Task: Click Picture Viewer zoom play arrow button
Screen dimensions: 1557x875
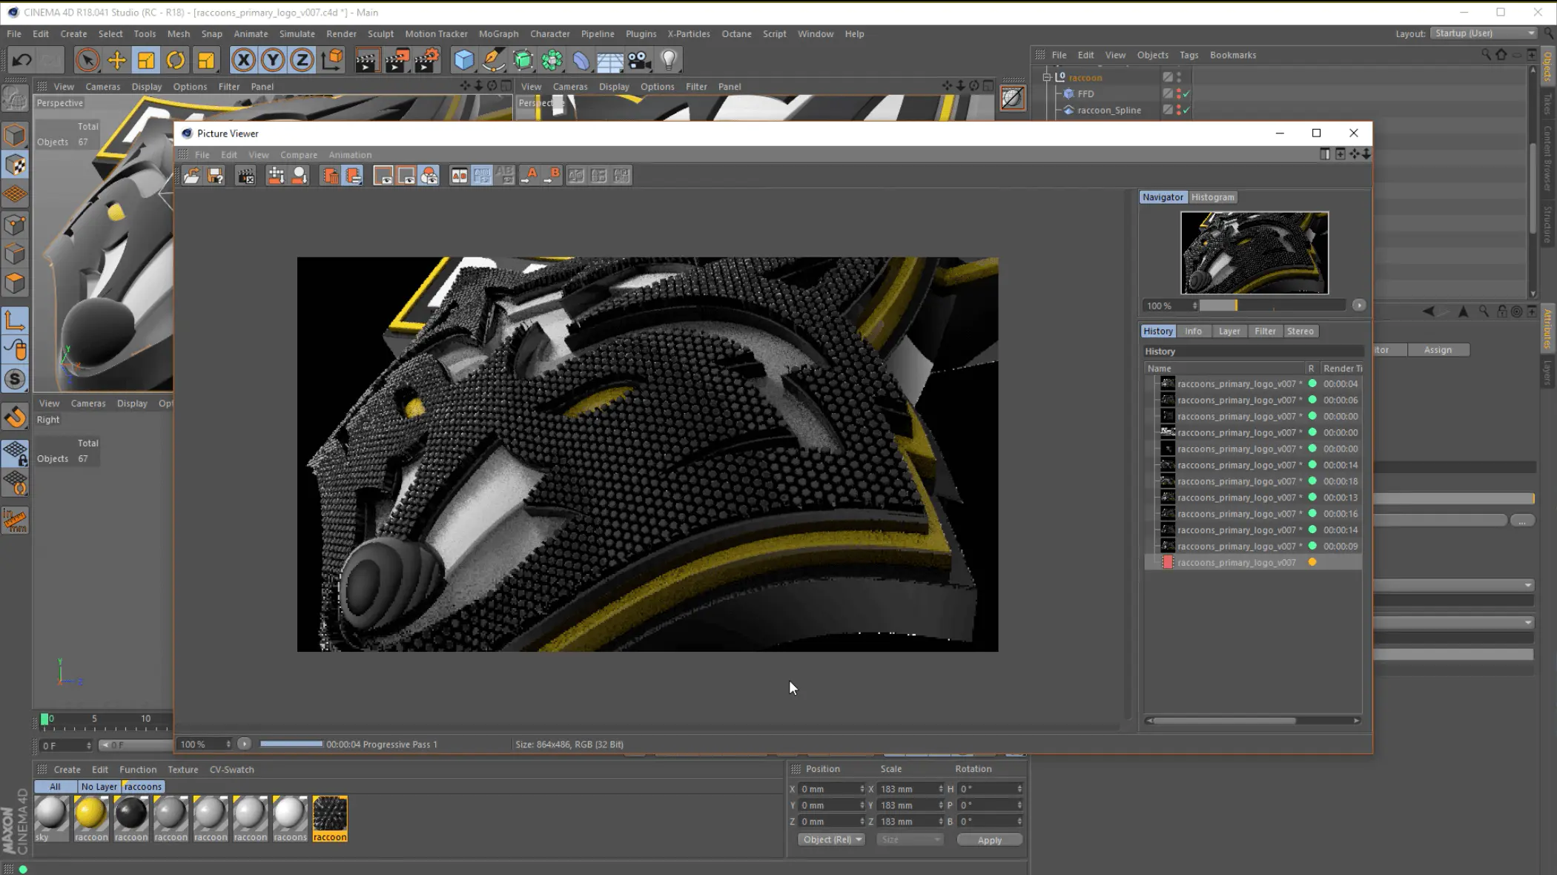Action: tap(245, 744)
